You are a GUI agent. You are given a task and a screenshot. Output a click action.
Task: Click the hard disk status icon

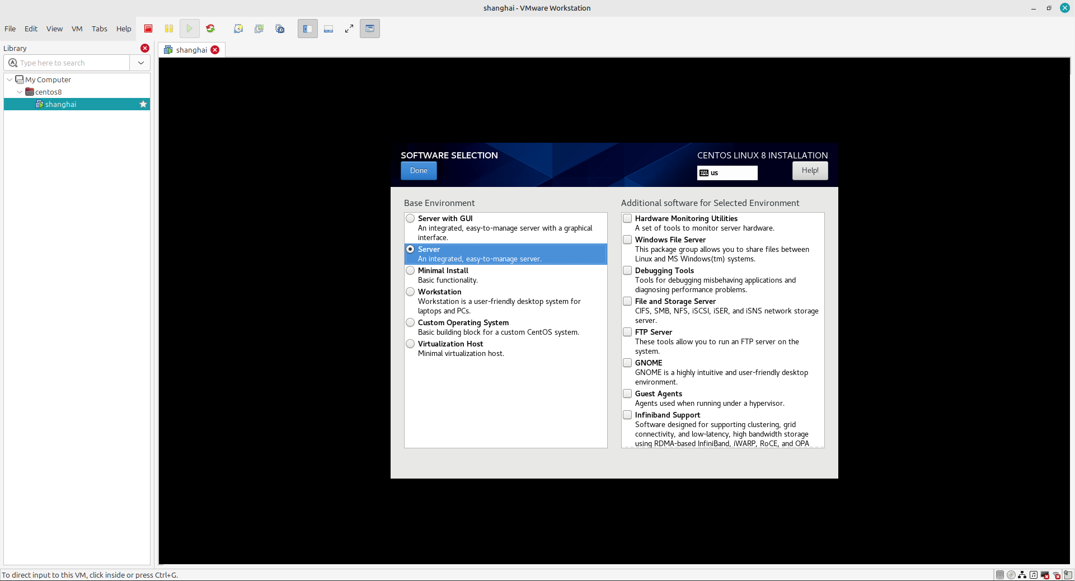(x=1000, y=575)
